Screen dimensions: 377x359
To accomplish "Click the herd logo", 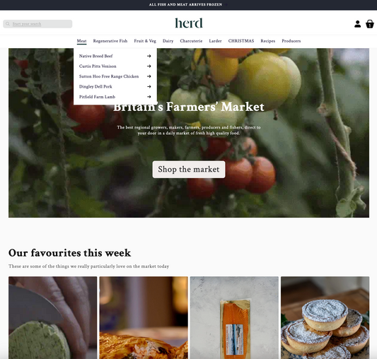I will [189, 23].
